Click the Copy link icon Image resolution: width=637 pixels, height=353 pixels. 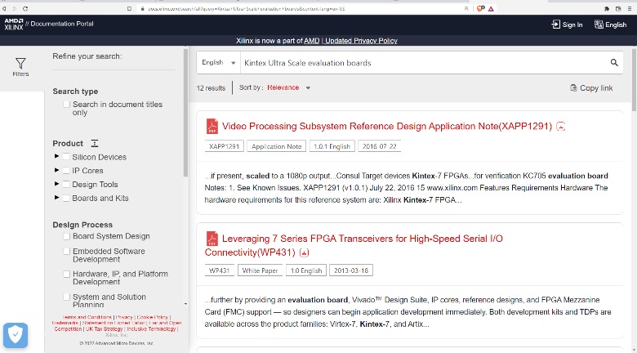(x=573, y=88)
